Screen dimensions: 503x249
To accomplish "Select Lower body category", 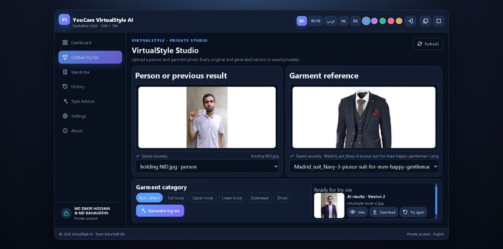I will click(x=232, y=198).
